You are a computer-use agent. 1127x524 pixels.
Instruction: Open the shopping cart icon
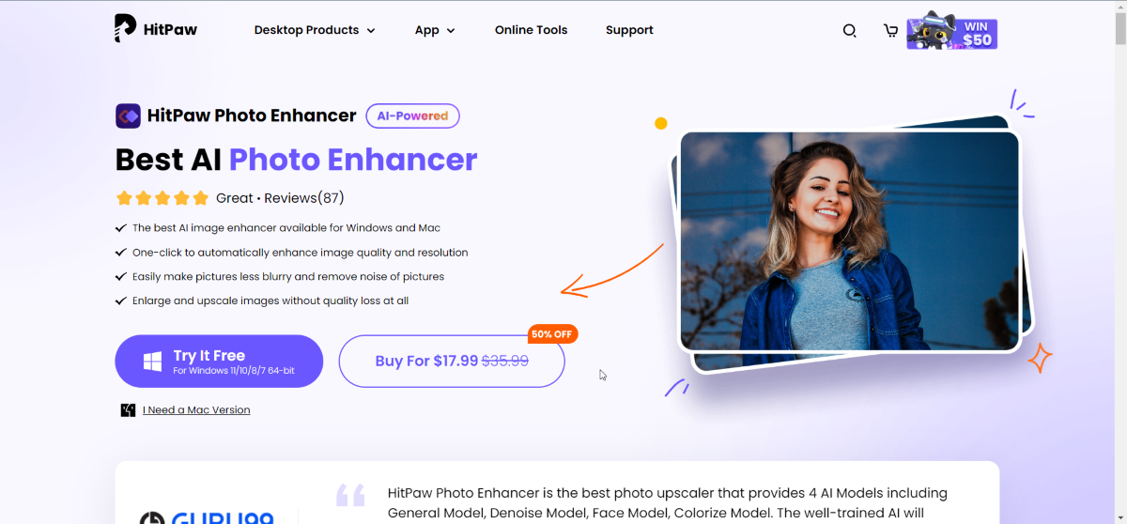point(890,30)
